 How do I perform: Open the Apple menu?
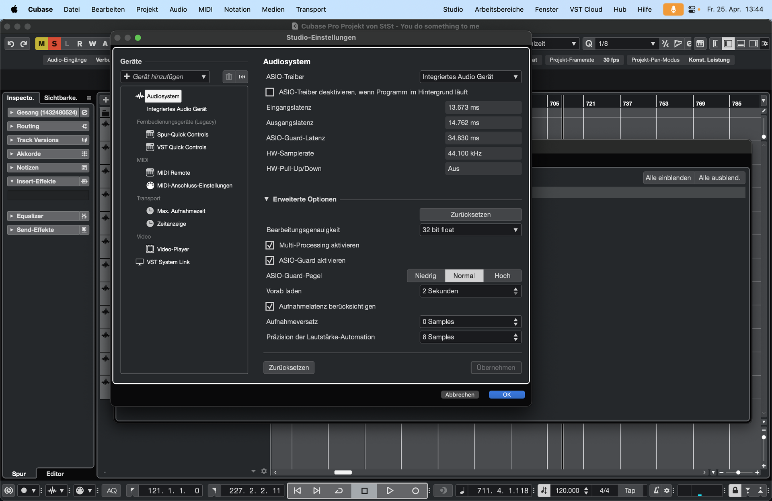14,9
